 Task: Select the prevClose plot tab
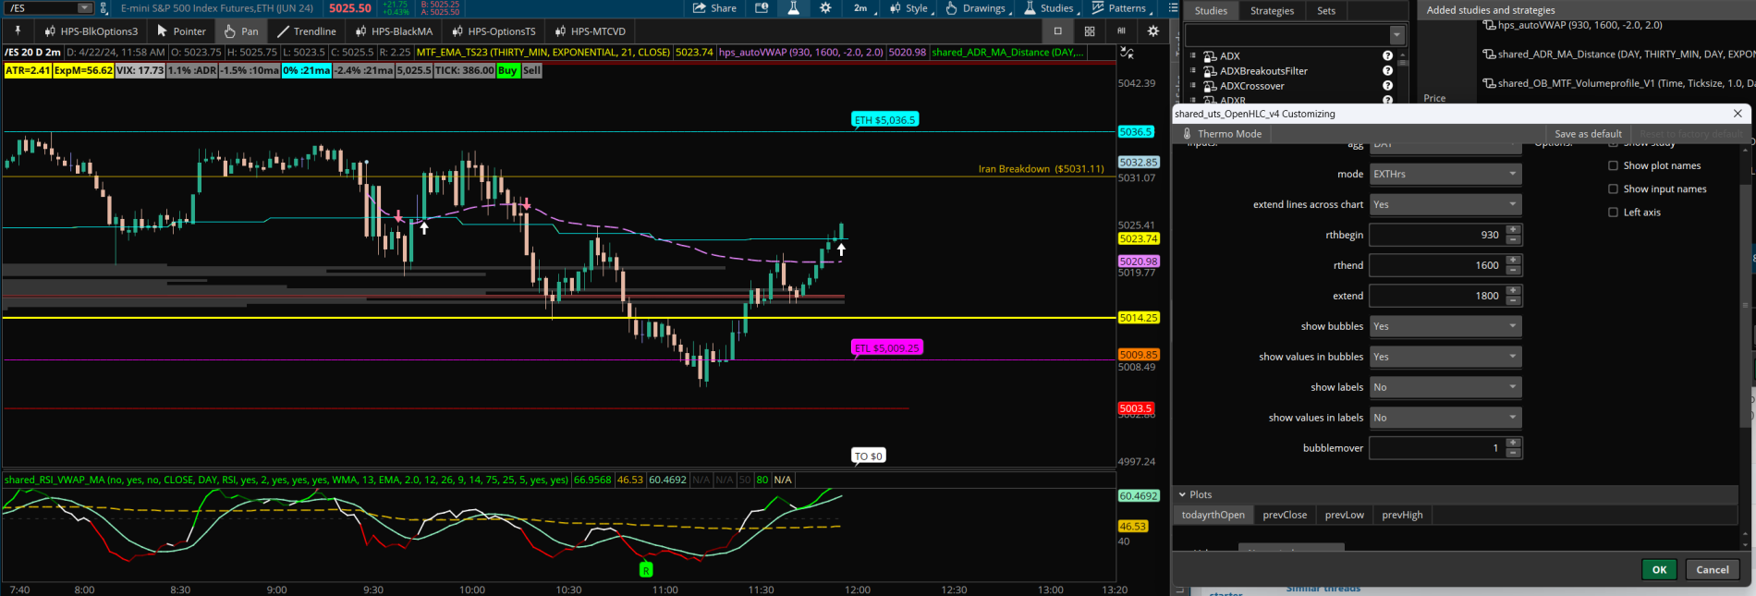[x=1285, y=516]
